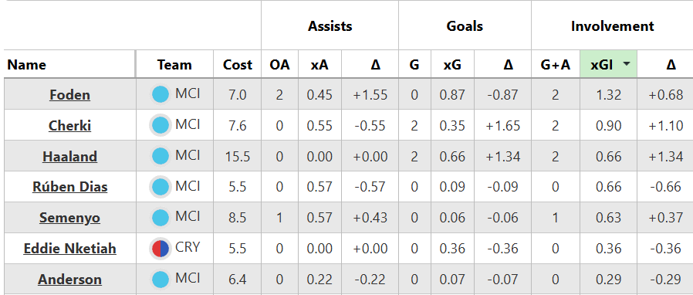Open the Eddie Nketiah player link

69,249
